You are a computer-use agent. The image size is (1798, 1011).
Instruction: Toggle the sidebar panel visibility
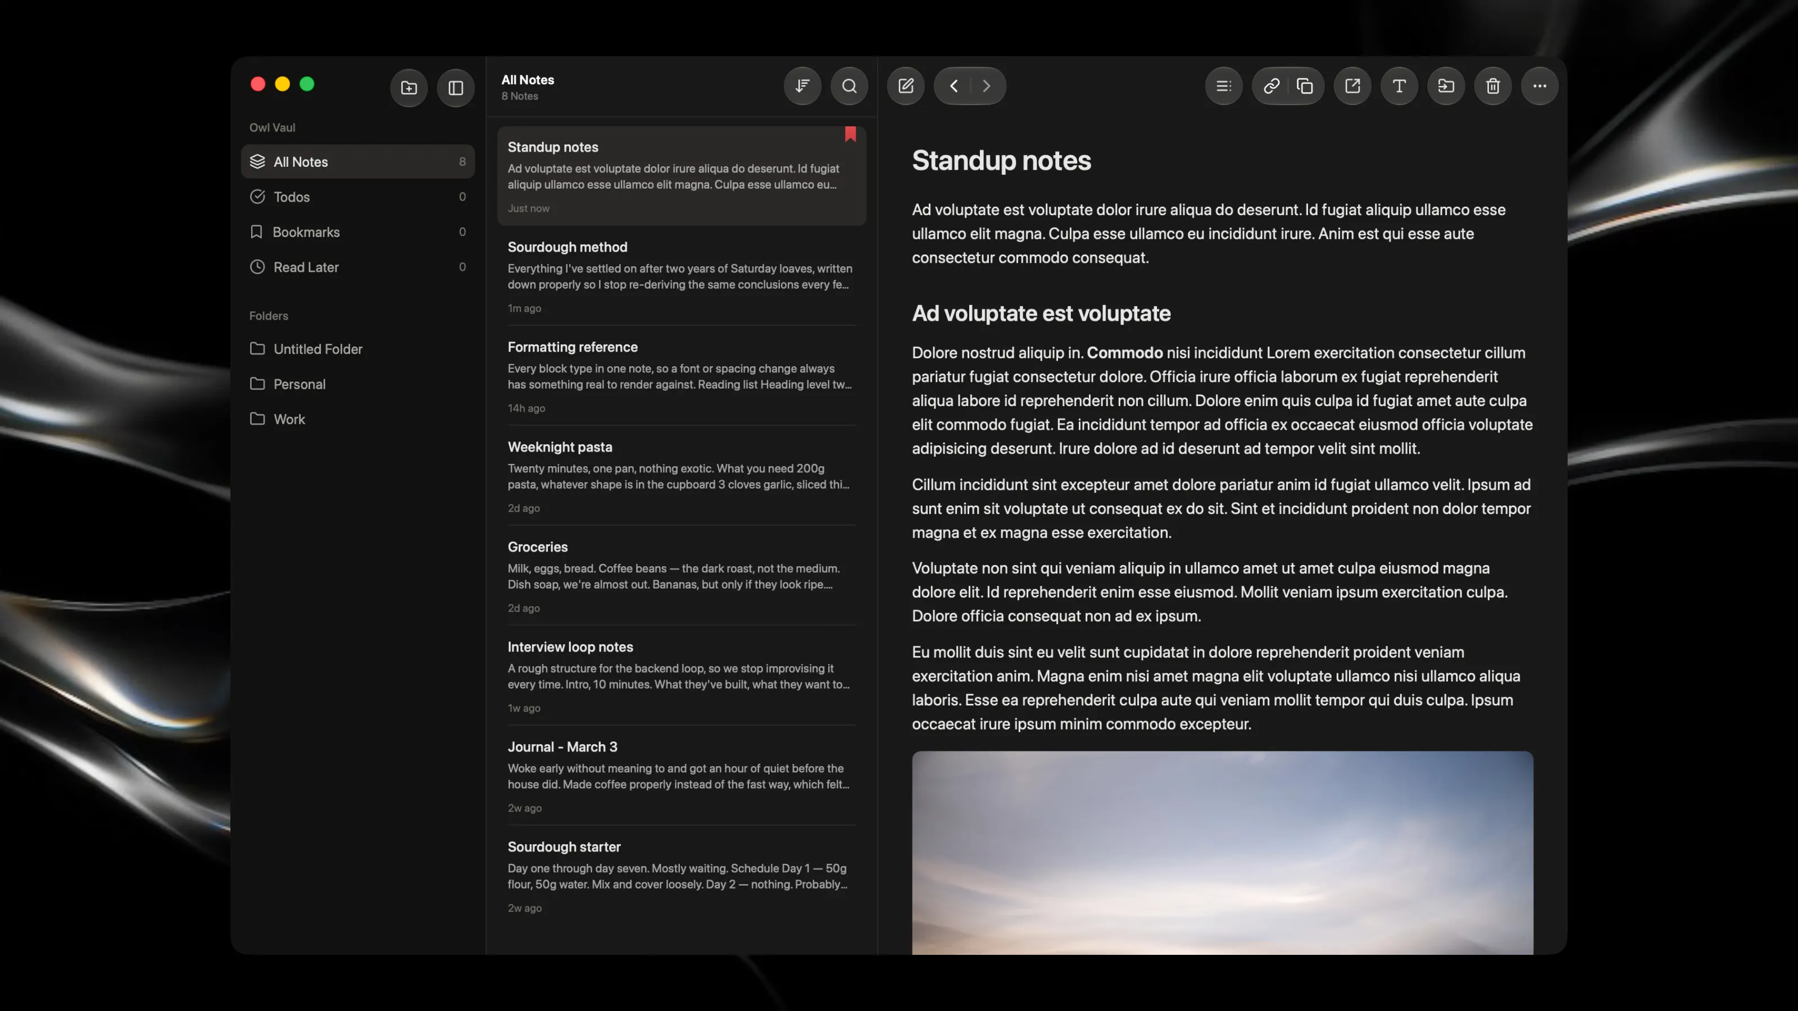tap(456, 87)
